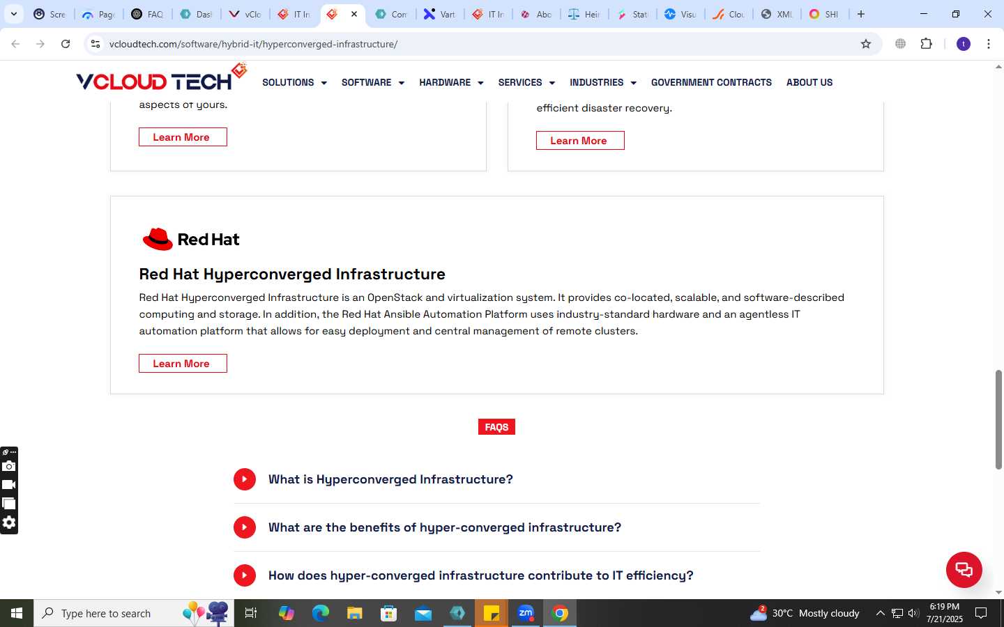1004x627 pixels.
Task: Reload the page with the refresh icon
Action: pos(66,44)
